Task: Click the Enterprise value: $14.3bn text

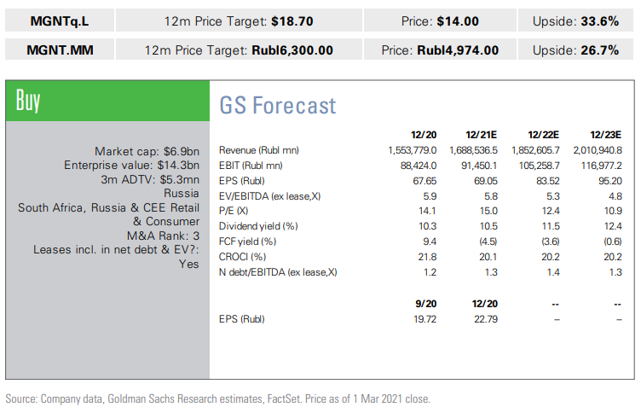Action: (131, 165)
